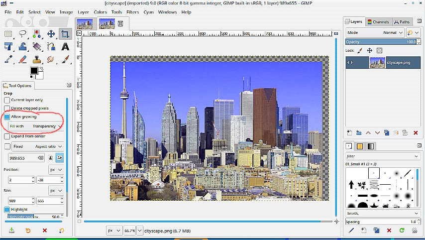
Task: Refresh the brushes list
Action: pos(402,231)
